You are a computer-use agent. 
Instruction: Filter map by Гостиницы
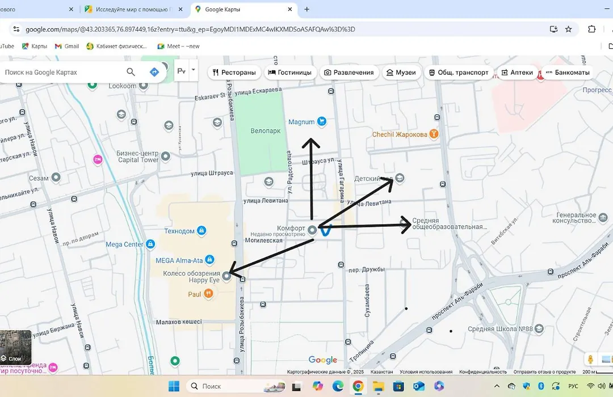[290, 72]
